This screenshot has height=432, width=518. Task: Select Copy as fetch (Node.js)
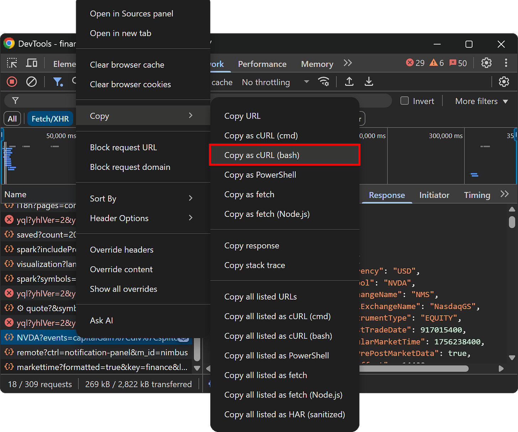click(267, 214)
